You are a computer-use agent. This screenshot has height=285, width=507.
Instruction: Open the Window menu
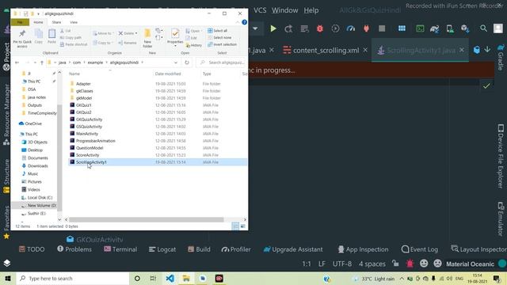285,10
